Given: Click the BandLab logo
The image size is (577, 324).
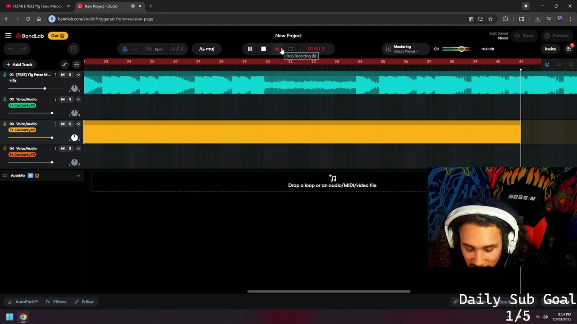Looking at the screenshot, I should [x=30, y=36].
